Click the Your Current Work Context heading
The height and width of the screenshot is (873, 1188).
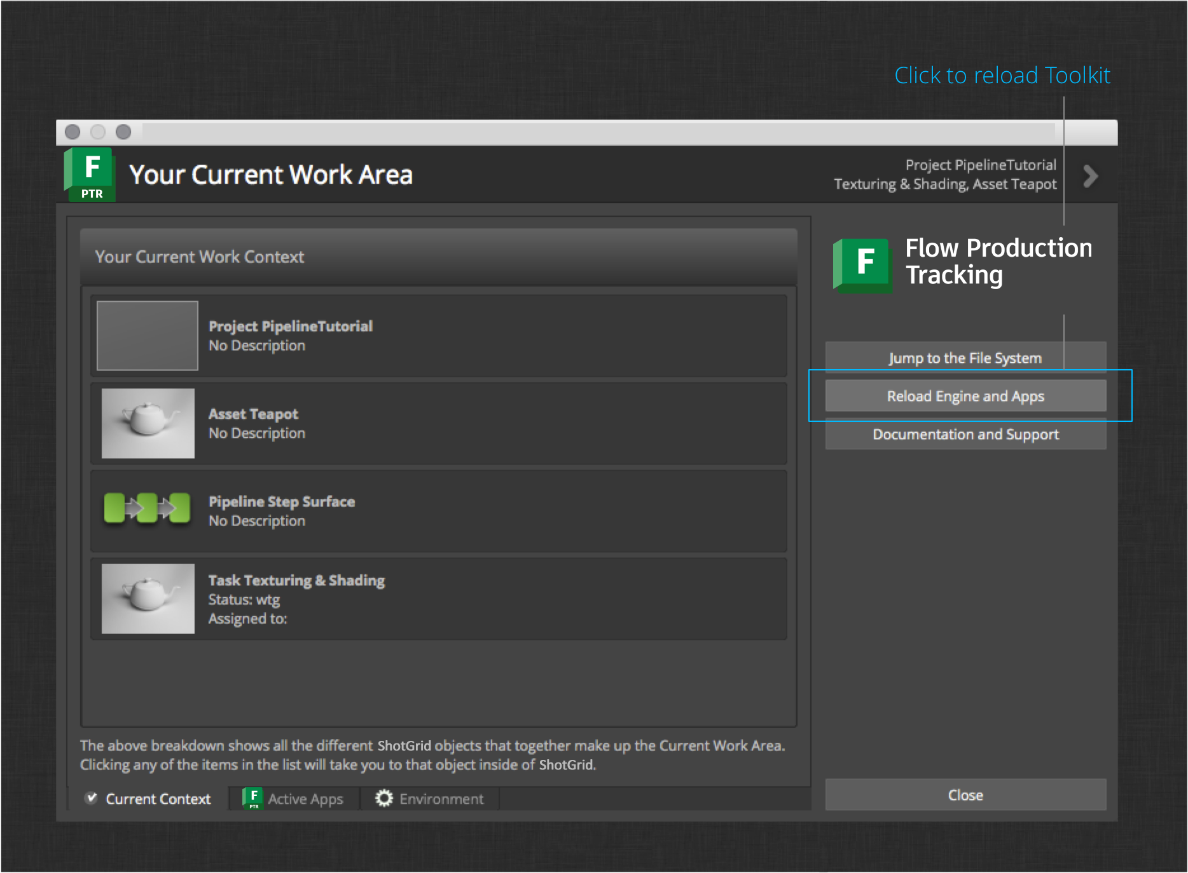[x=200, y=257]
